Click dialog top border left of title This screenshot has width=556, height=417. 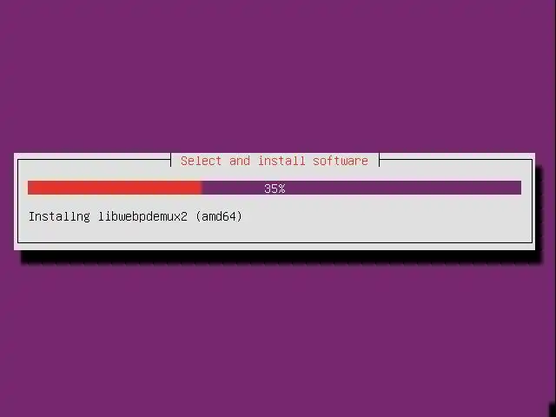95,160
